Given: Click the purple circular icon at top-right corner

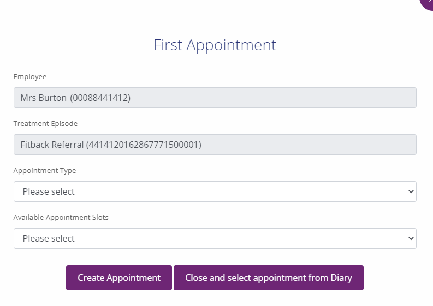Looking at the screenshot, I should (x=428, y=3).
